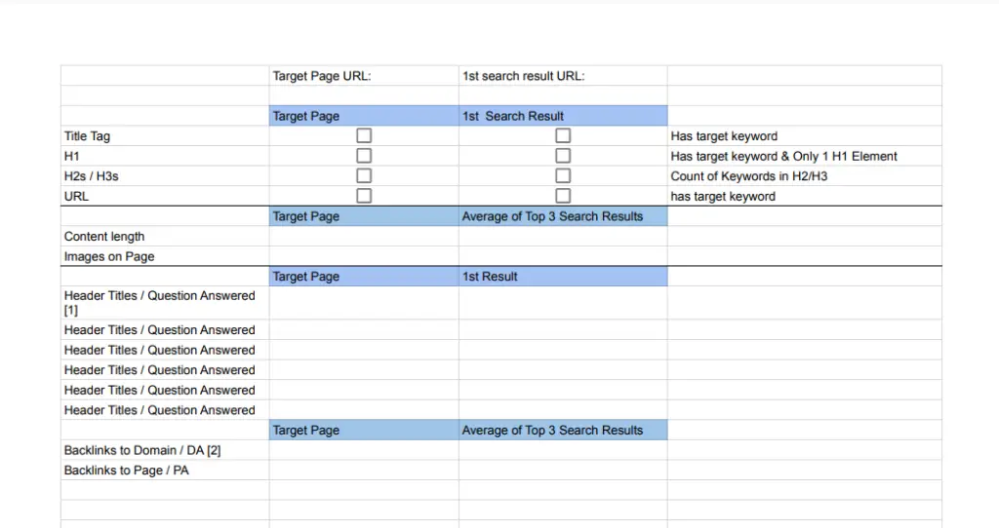Check the Title Tag box under Target Page
The height and width of the screenshot is (528, 999).
(x=364, y=135)
